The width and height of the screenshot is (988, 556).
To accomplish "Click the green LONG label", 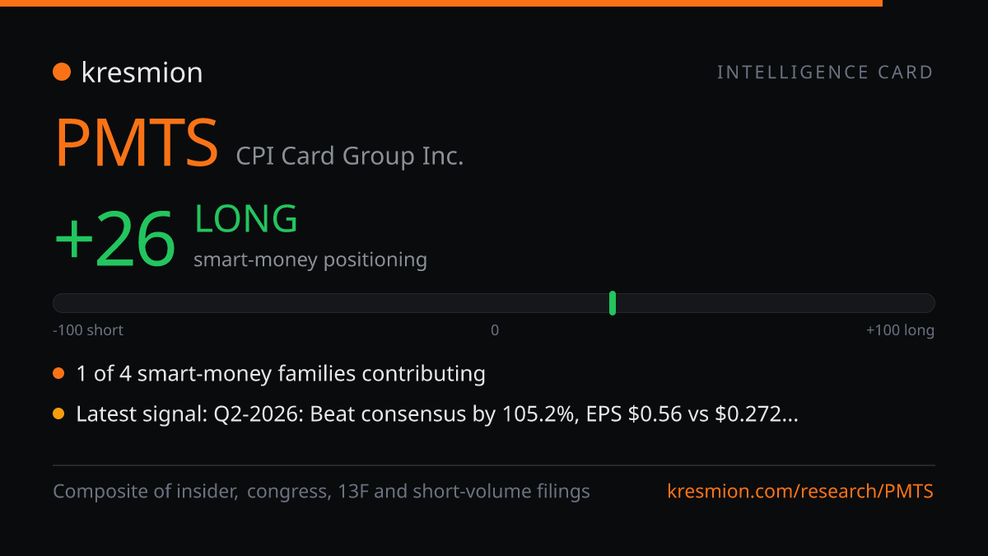I will point(246,219).
